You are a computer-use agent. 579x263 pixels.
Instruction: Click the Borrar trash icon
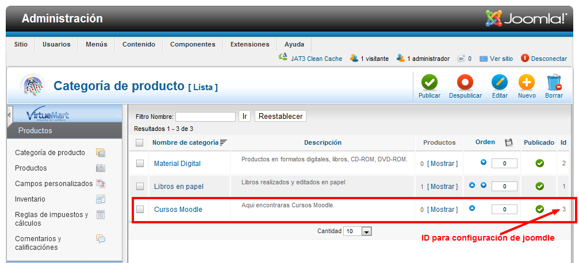pos(554,83)
